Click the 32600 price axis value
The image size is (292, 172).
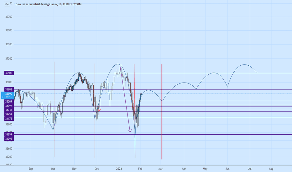click(x=9, y=149)
